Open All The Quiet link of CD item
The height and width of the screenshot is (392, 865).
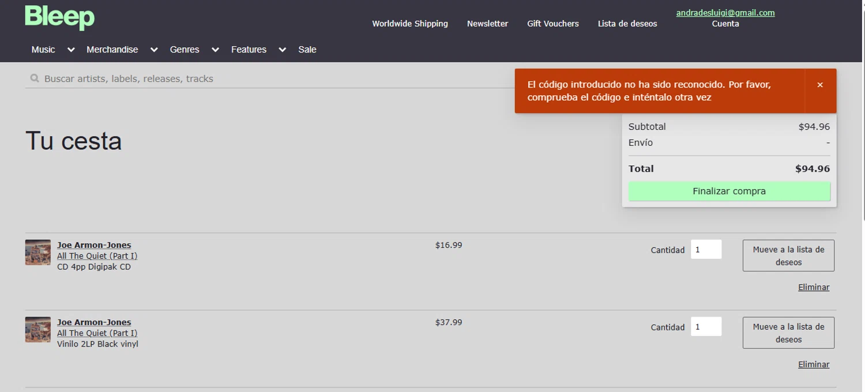pyautogui.click(x=97, y=256)
